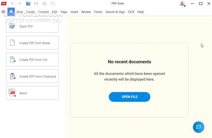Open the Secure & Sign menu
Screen dimensions: 212x138
click(x=115, y=12)
